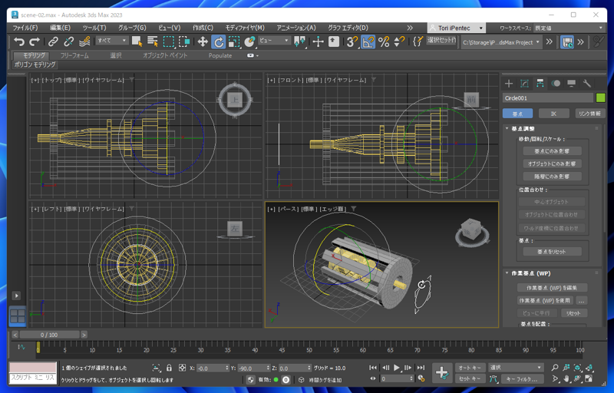The height and width of the screenshot is (393, 614).
Task: Click the Zoom magnifier viewport control
Action: (x=555, y=368)
